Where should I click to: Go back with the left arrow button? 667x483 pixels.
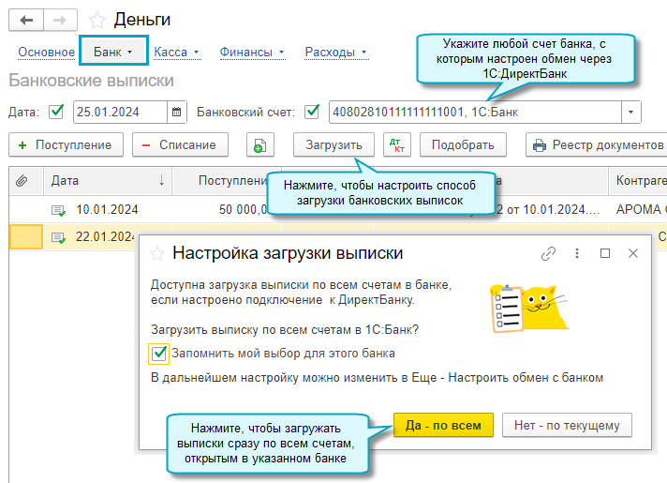point(26,20)
